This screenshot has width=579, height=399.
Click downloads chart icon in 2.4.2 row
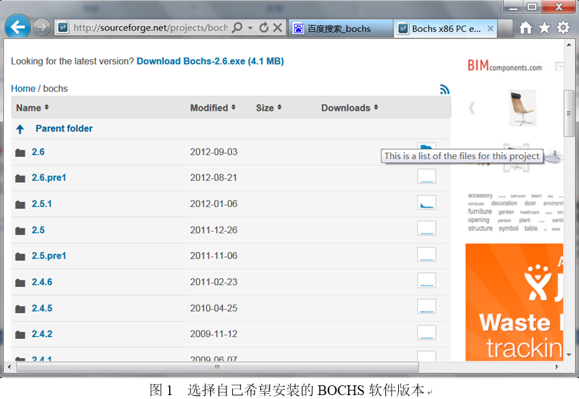[427, 333]
